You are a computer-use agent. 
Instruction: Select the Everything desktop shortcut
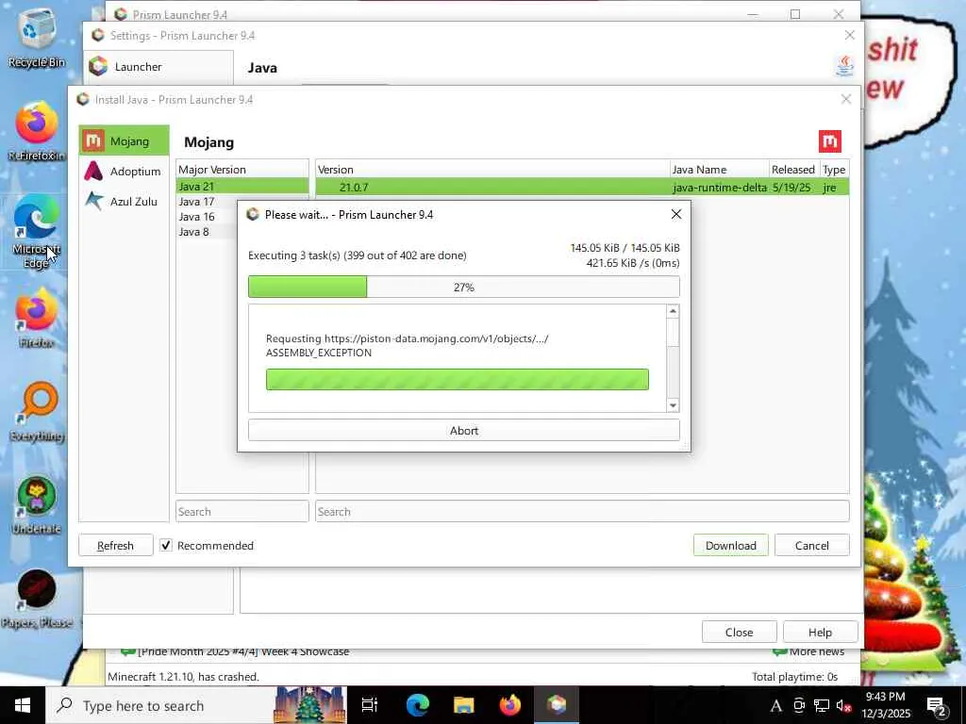click(37, 413)
